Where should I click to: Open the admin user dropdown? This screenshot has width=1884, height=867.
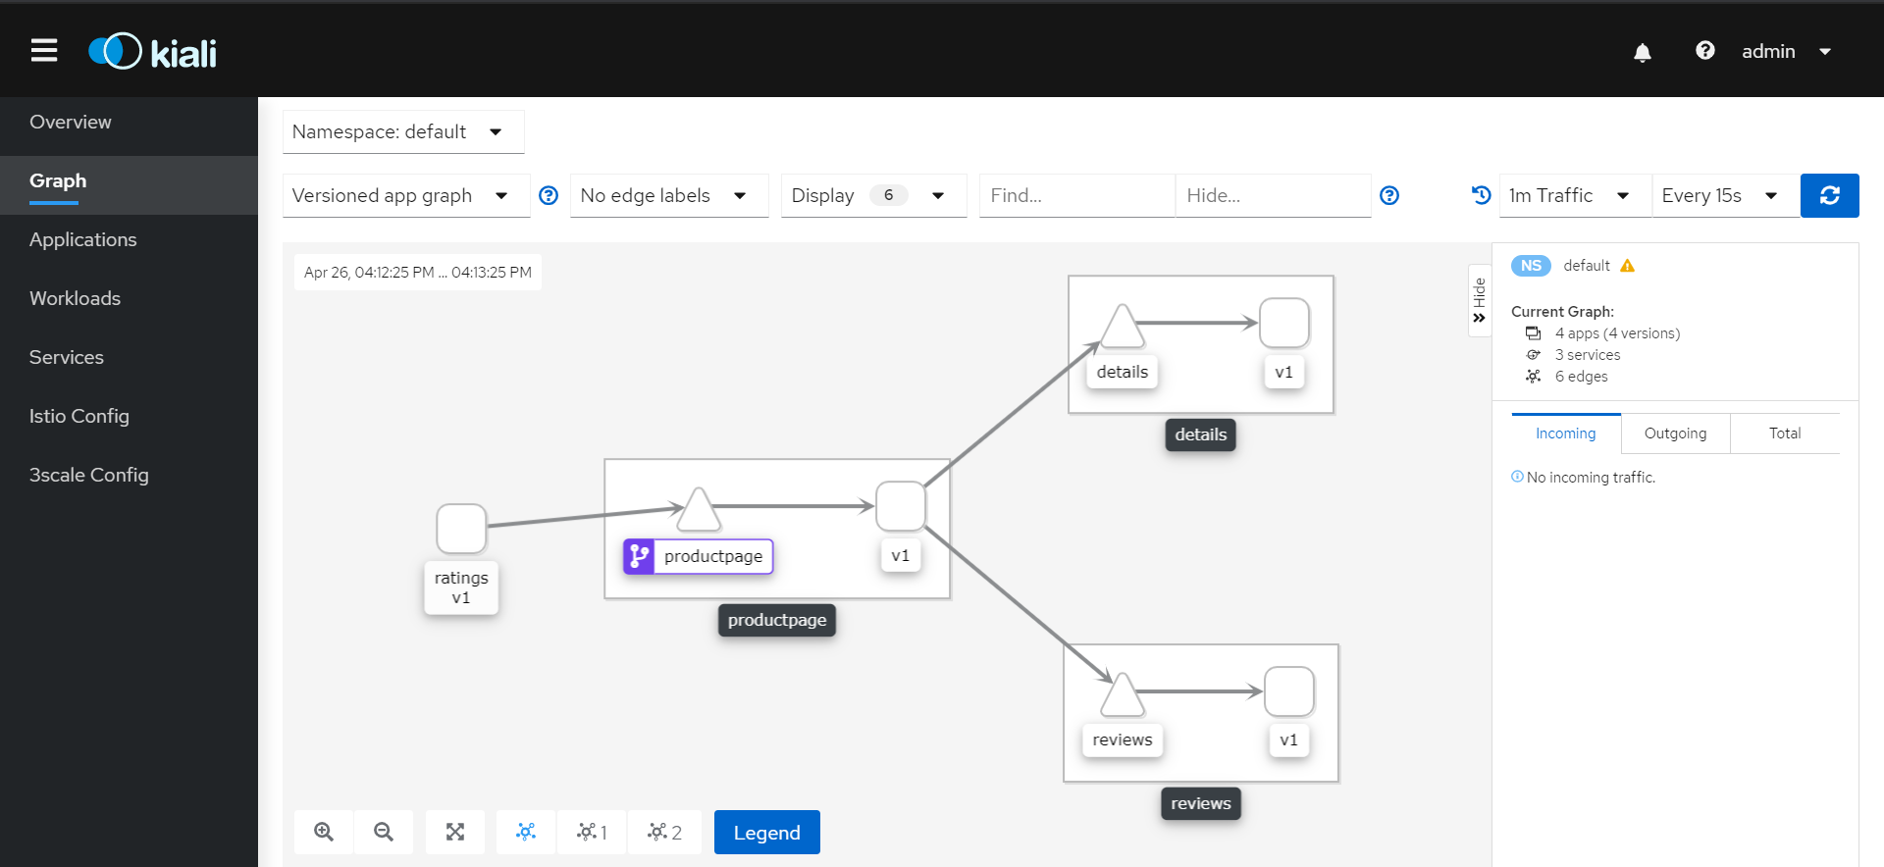(1786, 51)
